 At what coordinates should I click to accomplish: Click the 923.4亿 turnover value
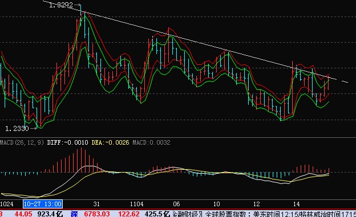(x=50, y=214)
